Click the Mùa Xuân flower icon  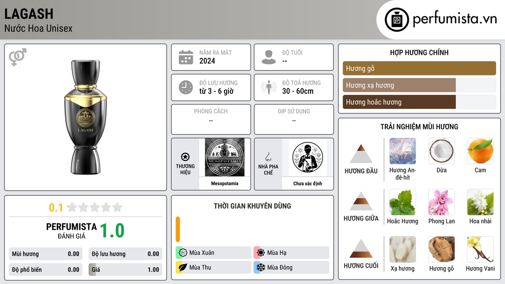point(183,253)
